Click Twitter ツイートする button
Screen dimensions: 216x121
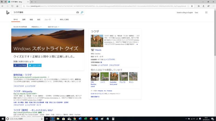[x=35, y=65]
